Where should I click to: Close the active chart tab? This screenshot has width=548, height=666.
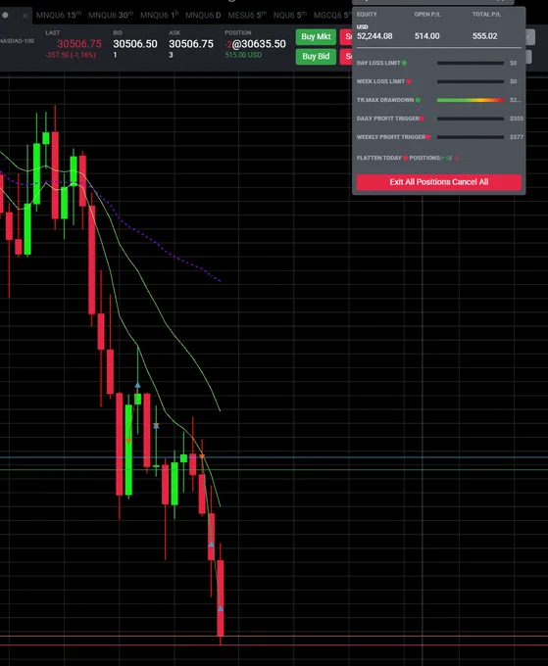[x=25, y=16]
